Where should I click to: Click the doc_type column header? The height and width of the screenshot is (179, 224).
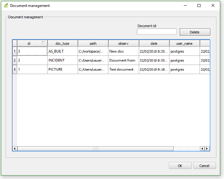[x=62, y=43]
